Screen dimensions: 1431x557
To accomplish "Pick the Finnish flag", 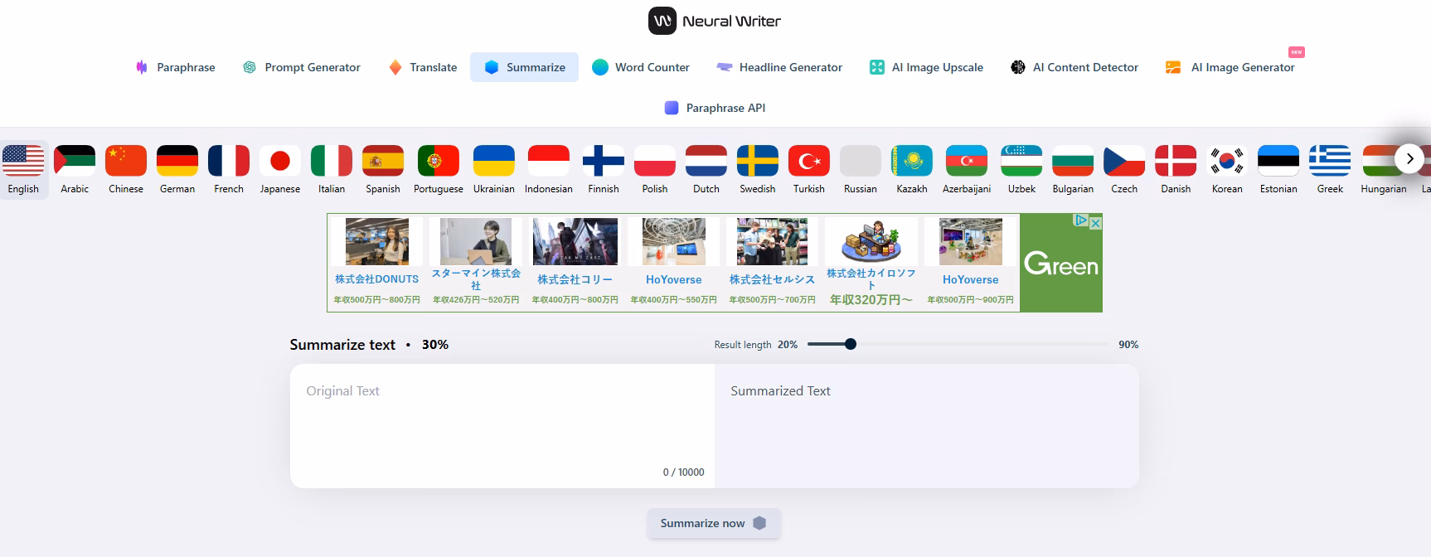I will coord(604,161).
